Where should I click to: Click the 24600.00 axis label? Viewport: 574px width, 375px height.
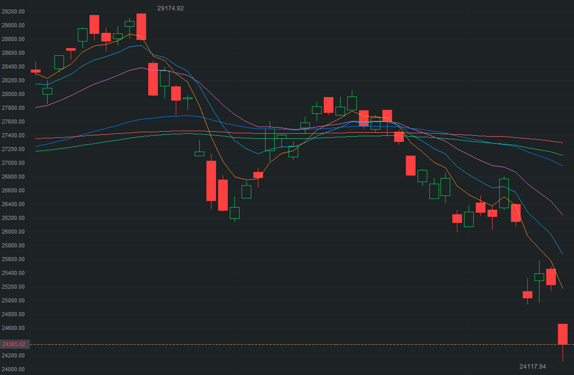(13, 328)
